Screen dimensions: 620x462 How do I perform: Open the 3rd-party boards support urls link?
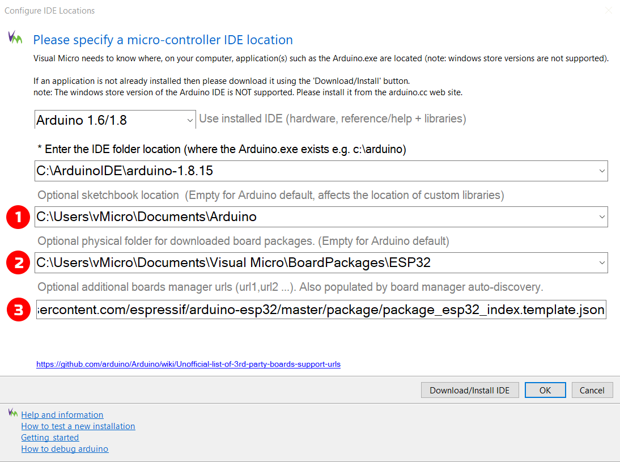(188, 364)
